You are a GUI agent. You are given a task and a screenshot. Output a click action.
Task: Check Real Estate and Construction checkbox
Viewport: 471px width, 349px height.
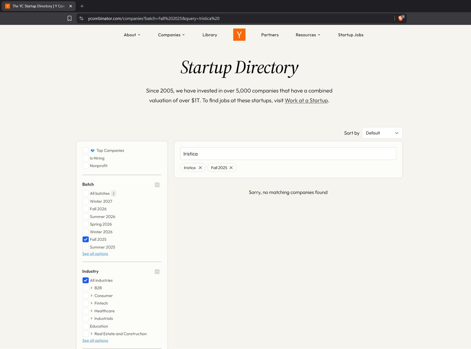(86, 334)
